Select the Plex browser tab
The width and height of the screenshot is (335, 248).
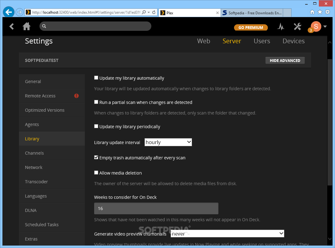point(190,13)
